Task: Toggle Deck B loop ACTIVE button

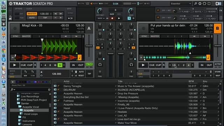Action: click(218, 64)
